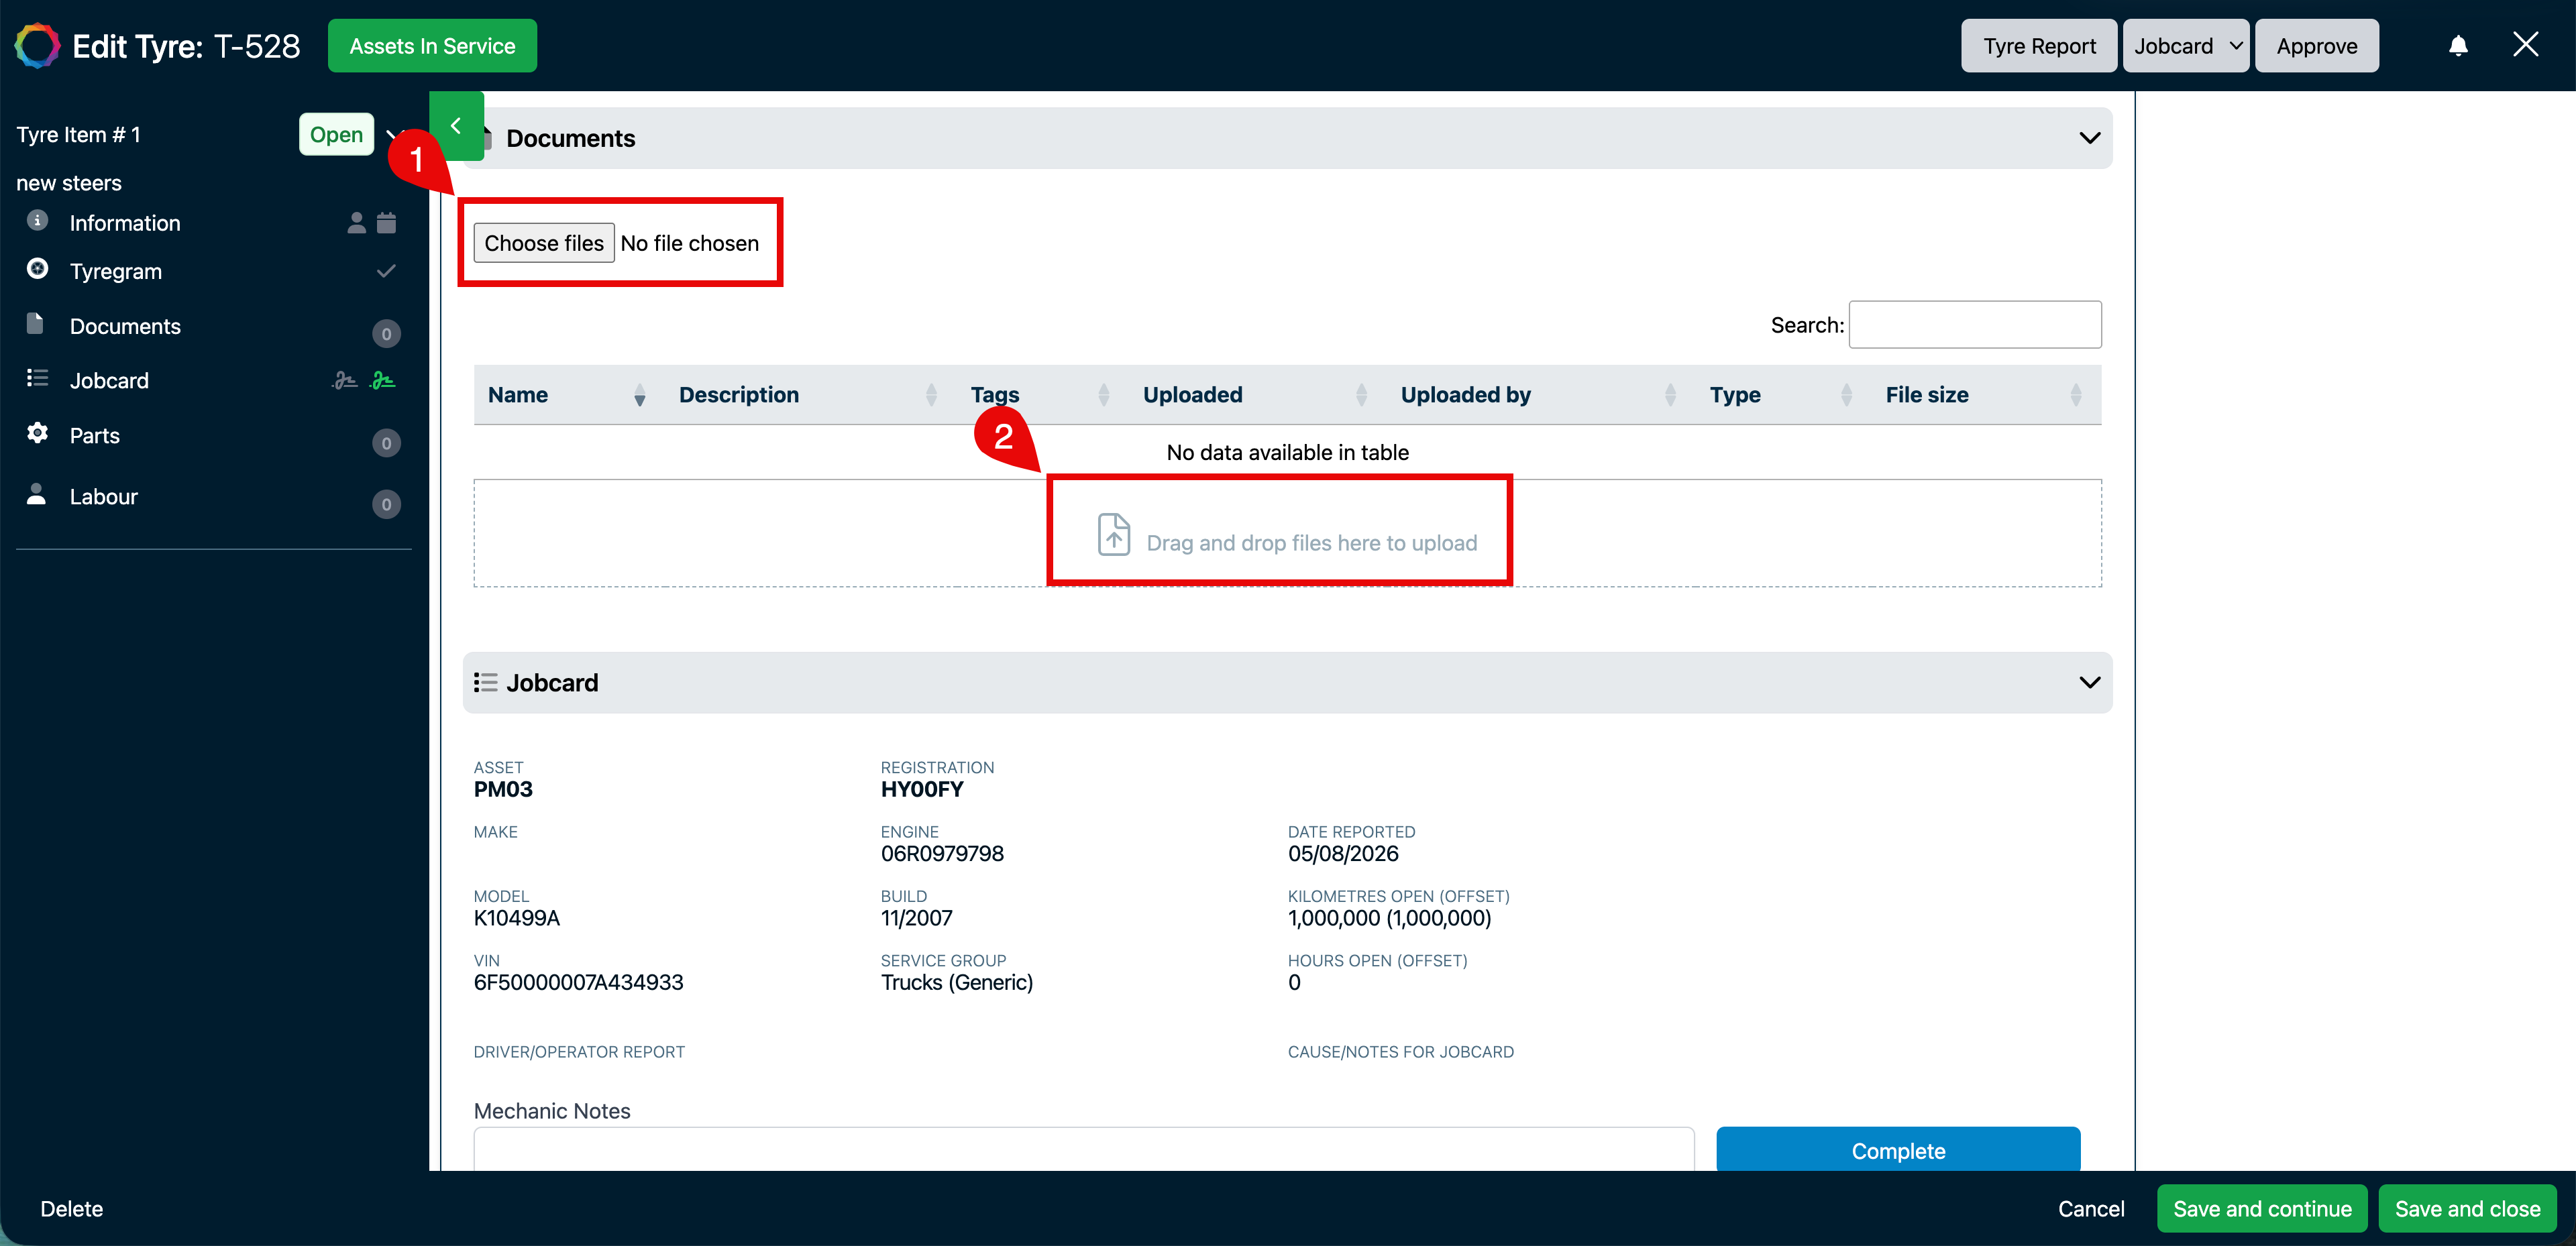Screen dimensions: 2576x1246
Task: Open the tyre item Open status dropdown
Action: [x=336, y=134]
